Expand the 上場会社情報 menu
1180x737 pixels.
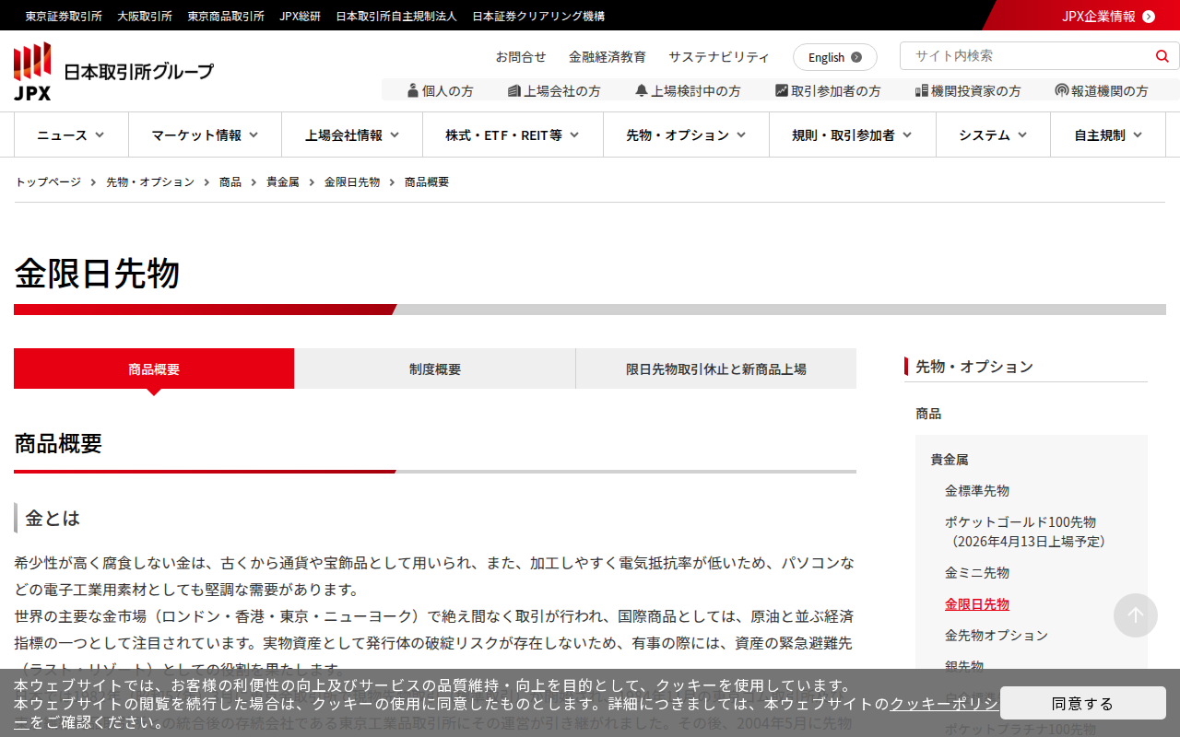352,135
